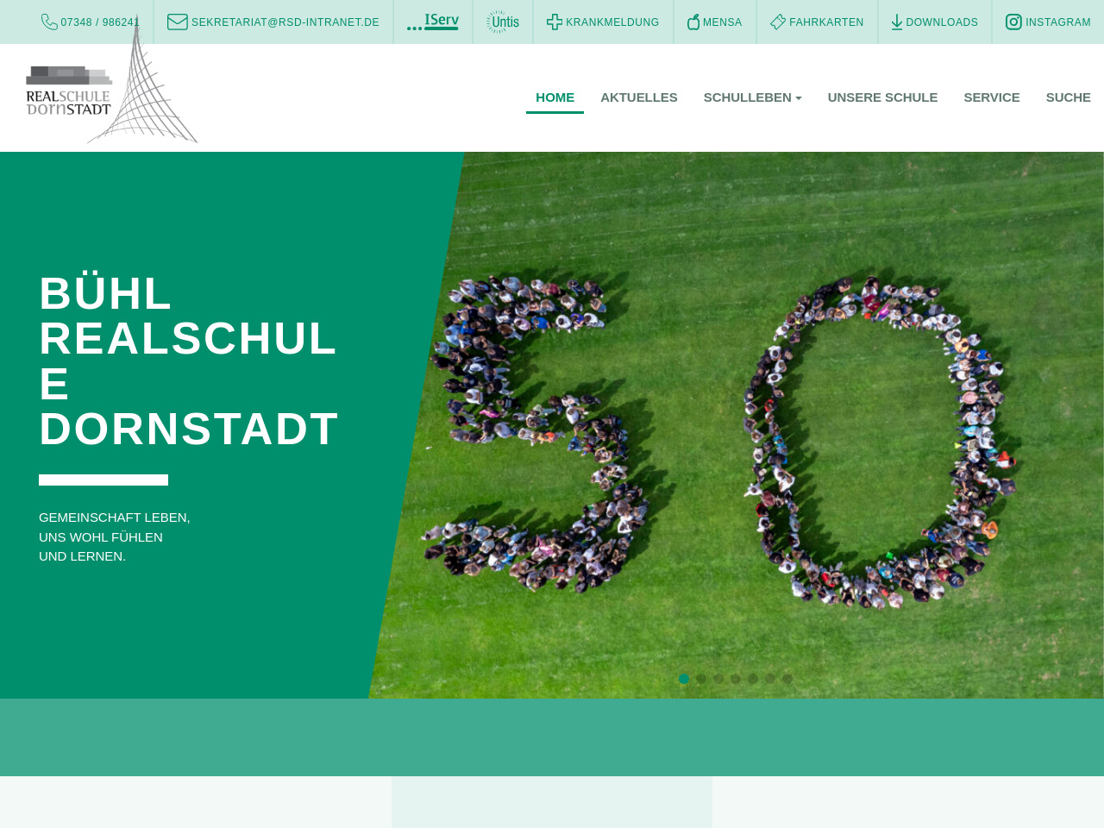Open the Aktuelles menu item

point(638,97)
